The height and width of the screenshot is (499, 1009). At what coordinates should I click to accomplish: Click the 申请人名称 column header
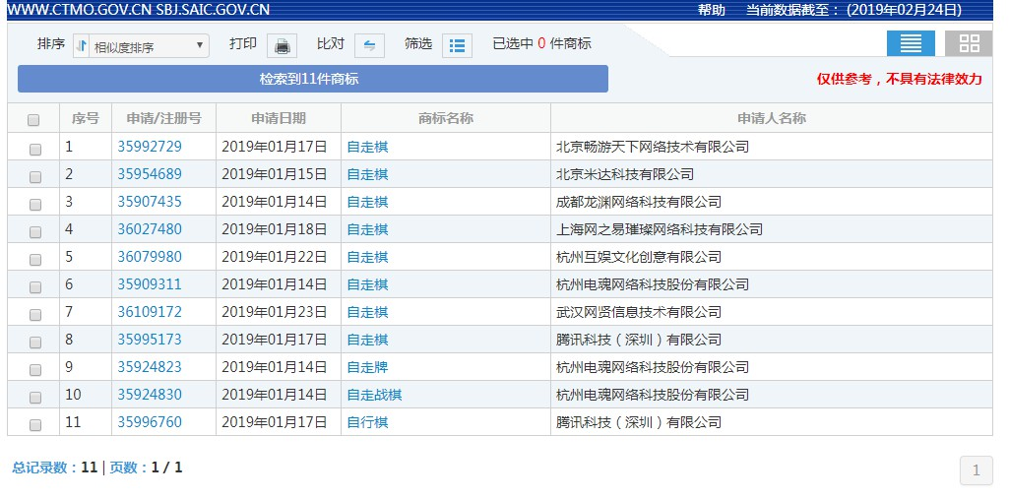coord(772,118)
